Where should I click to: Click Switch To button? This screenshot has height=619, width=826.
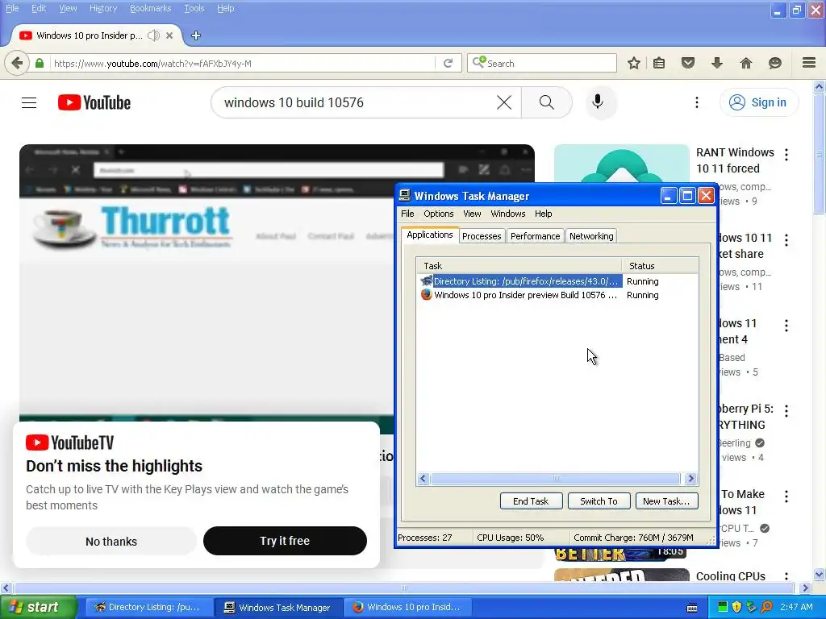599,501
